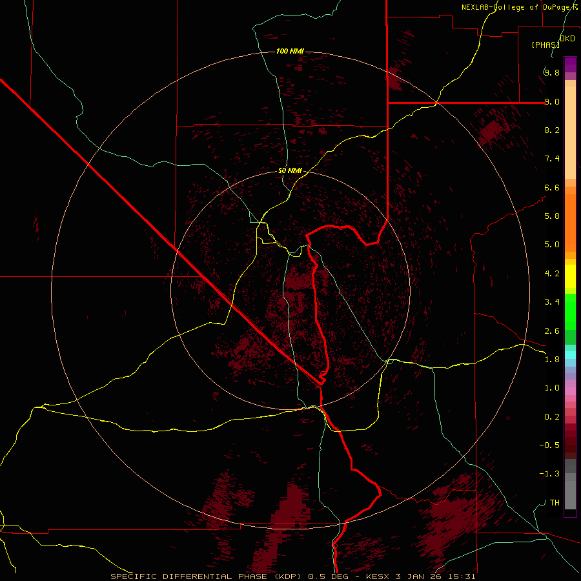Pick the bright green segment of color bar
This screenshot has width=581, height=581.
(x=570, y=312)
